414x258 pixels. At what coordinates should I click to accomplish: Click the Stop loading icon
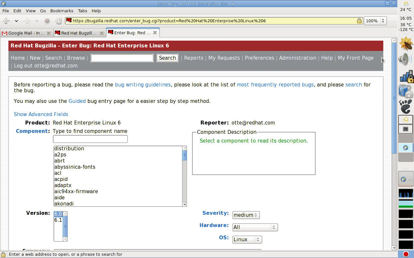(x=47, y=21)
